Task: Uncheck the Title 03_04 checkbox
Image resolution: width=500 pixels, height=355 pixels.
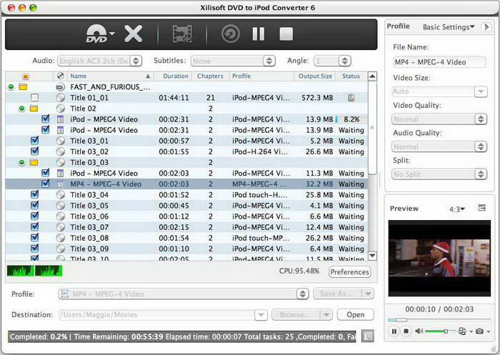Action: point(34,194)
